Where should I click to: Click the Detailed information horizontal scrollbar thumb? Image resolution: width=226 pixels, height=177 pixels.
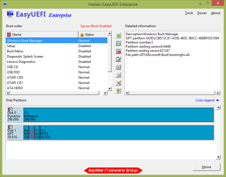click(x=172, y=93)
